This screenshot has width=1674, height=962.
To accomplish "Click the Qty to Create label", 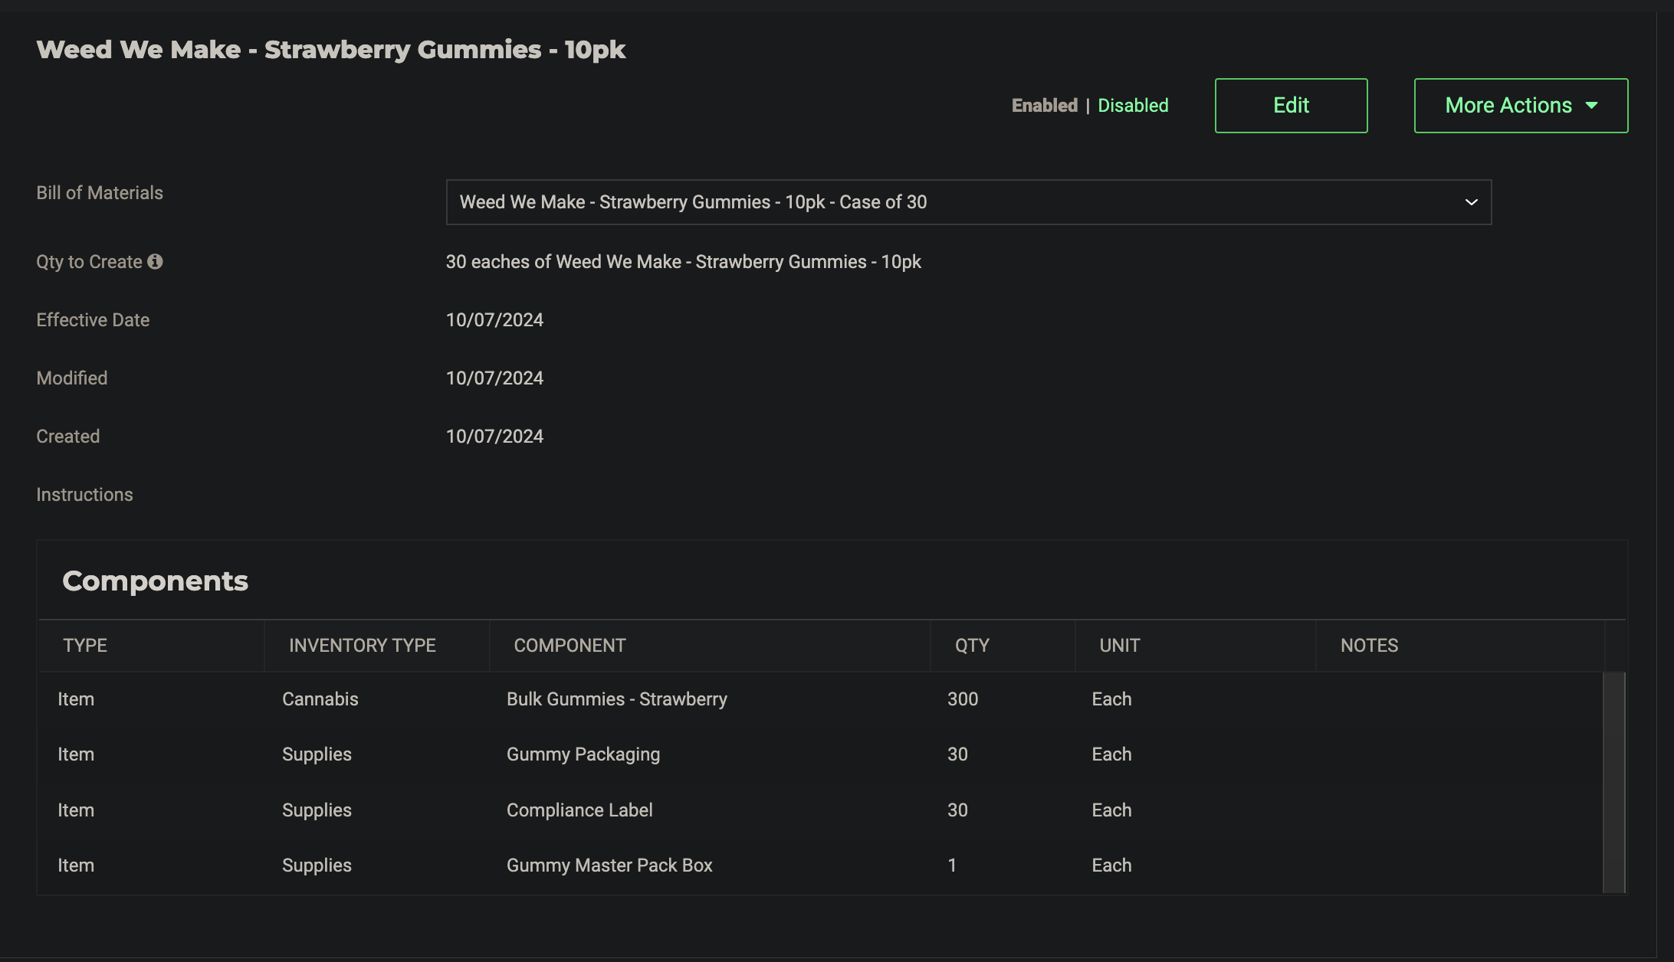I will coord(89,262).
